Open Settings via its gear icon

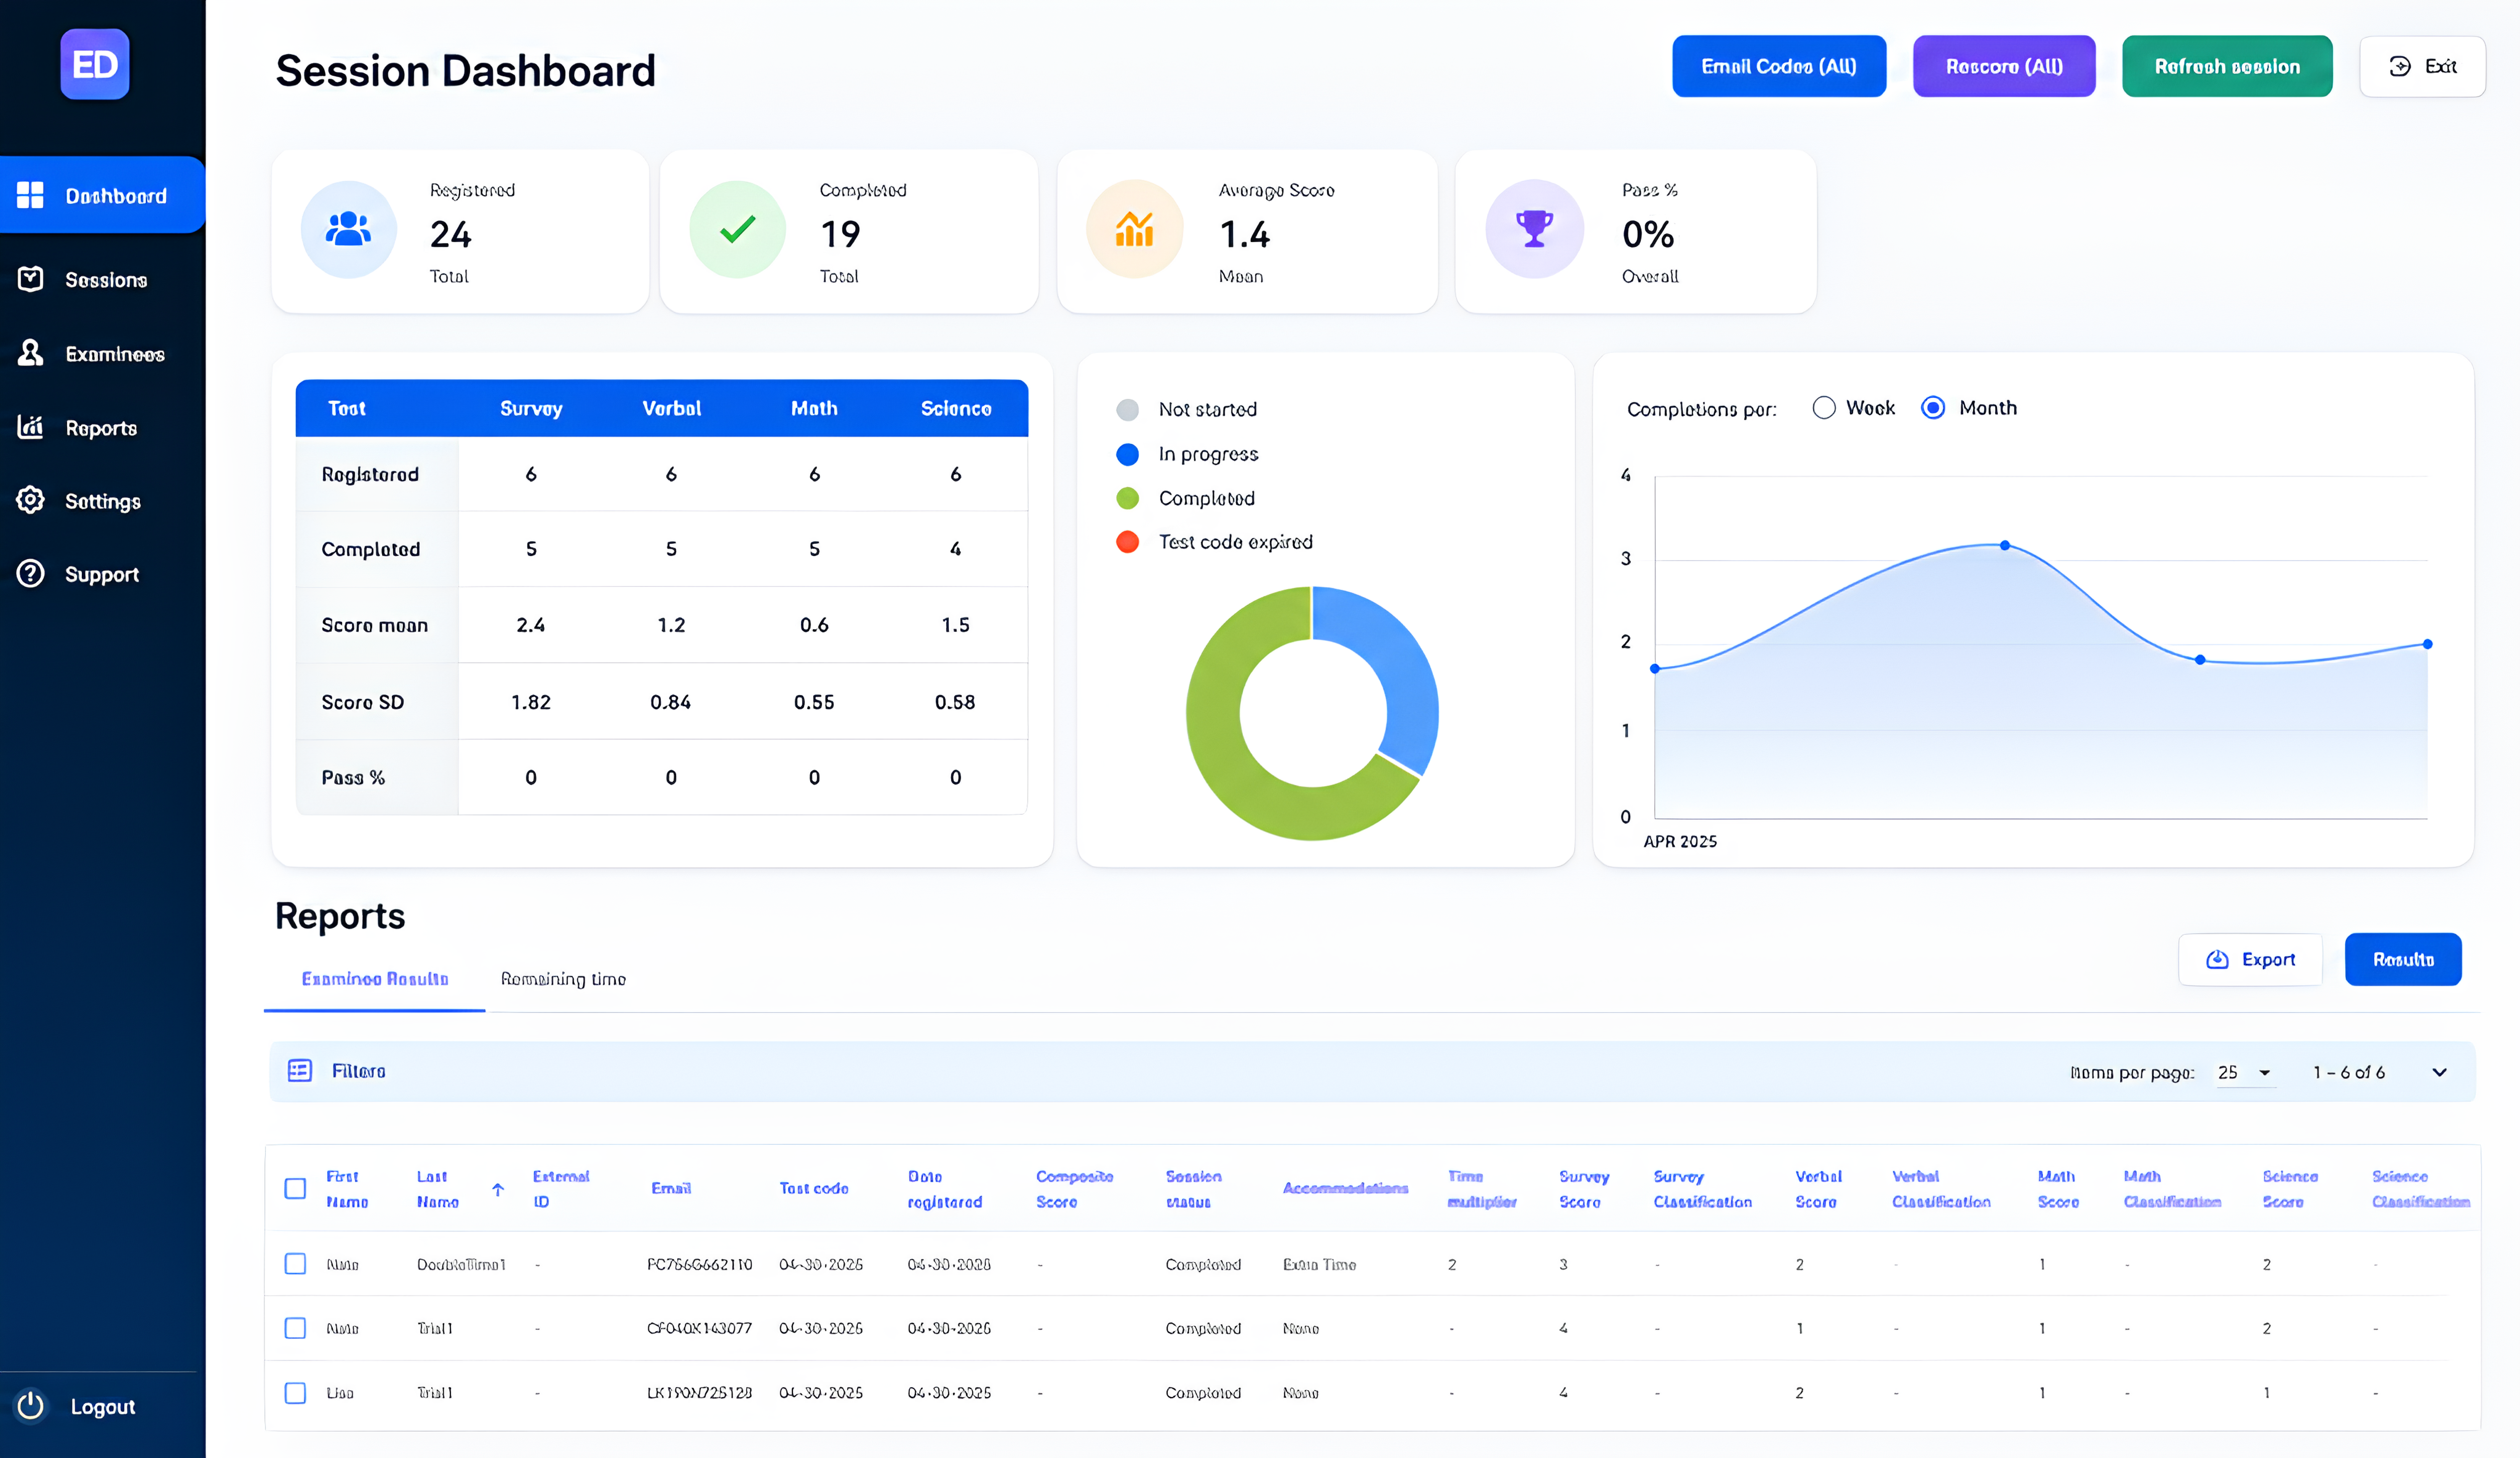pyautogui.click(x=31, y=500)
